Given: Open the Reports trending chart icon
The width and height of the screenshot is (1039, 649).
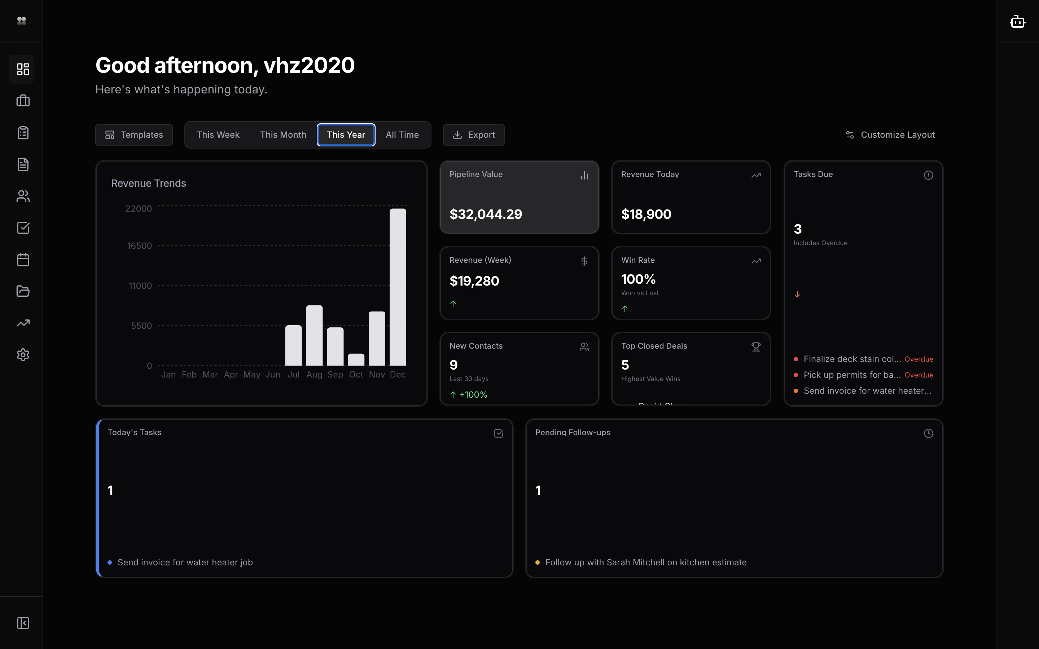Looking at the screenshot, I should pyautogui.click(x=22, y=323).
